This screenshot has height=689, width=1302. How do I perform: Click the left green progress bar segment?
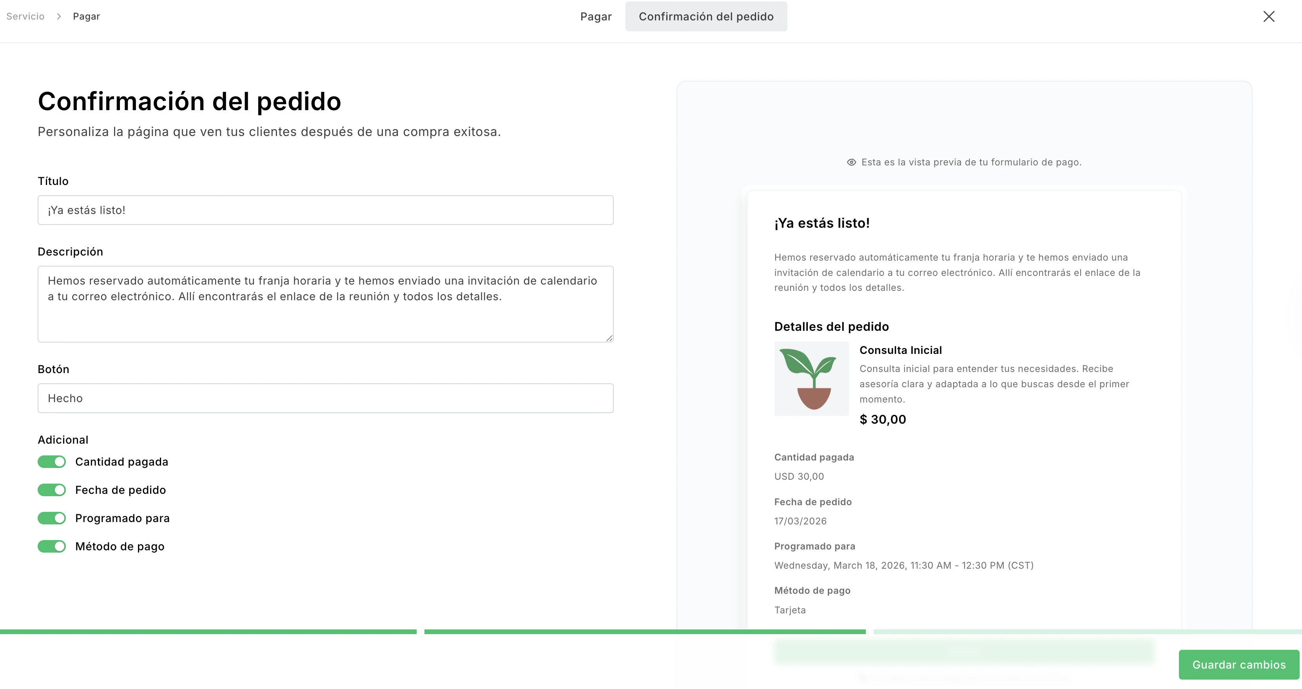pyautogui.click(x=208, y=631)
